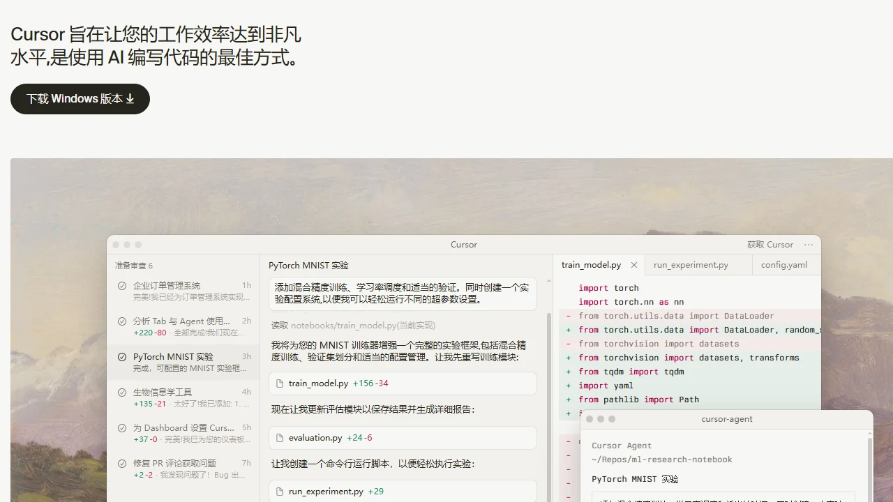Viewport: 893px width, 502px height.
Task: Click the 下载 Windows 版本 download button
Action: [80, 99]
